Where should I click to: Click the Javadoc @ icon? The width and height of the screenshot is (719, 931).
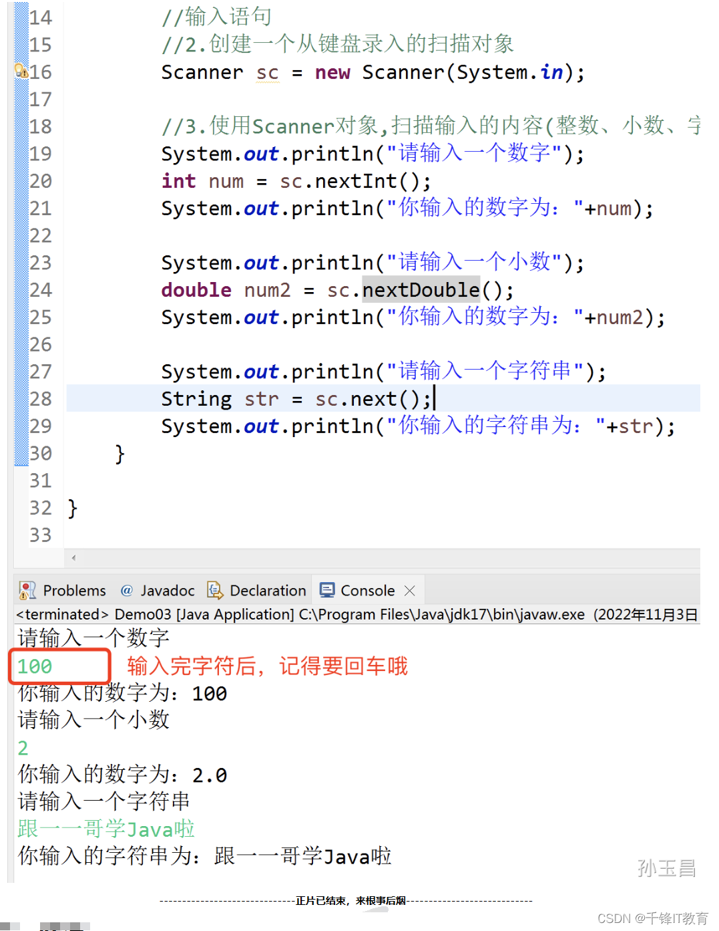(x=127, y=590)
